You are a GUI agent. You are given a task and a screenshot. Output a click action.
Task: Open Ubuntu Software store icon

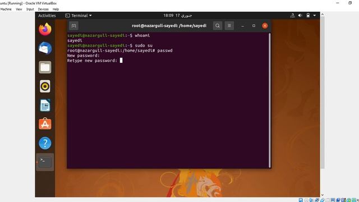[x=45, y=124]
